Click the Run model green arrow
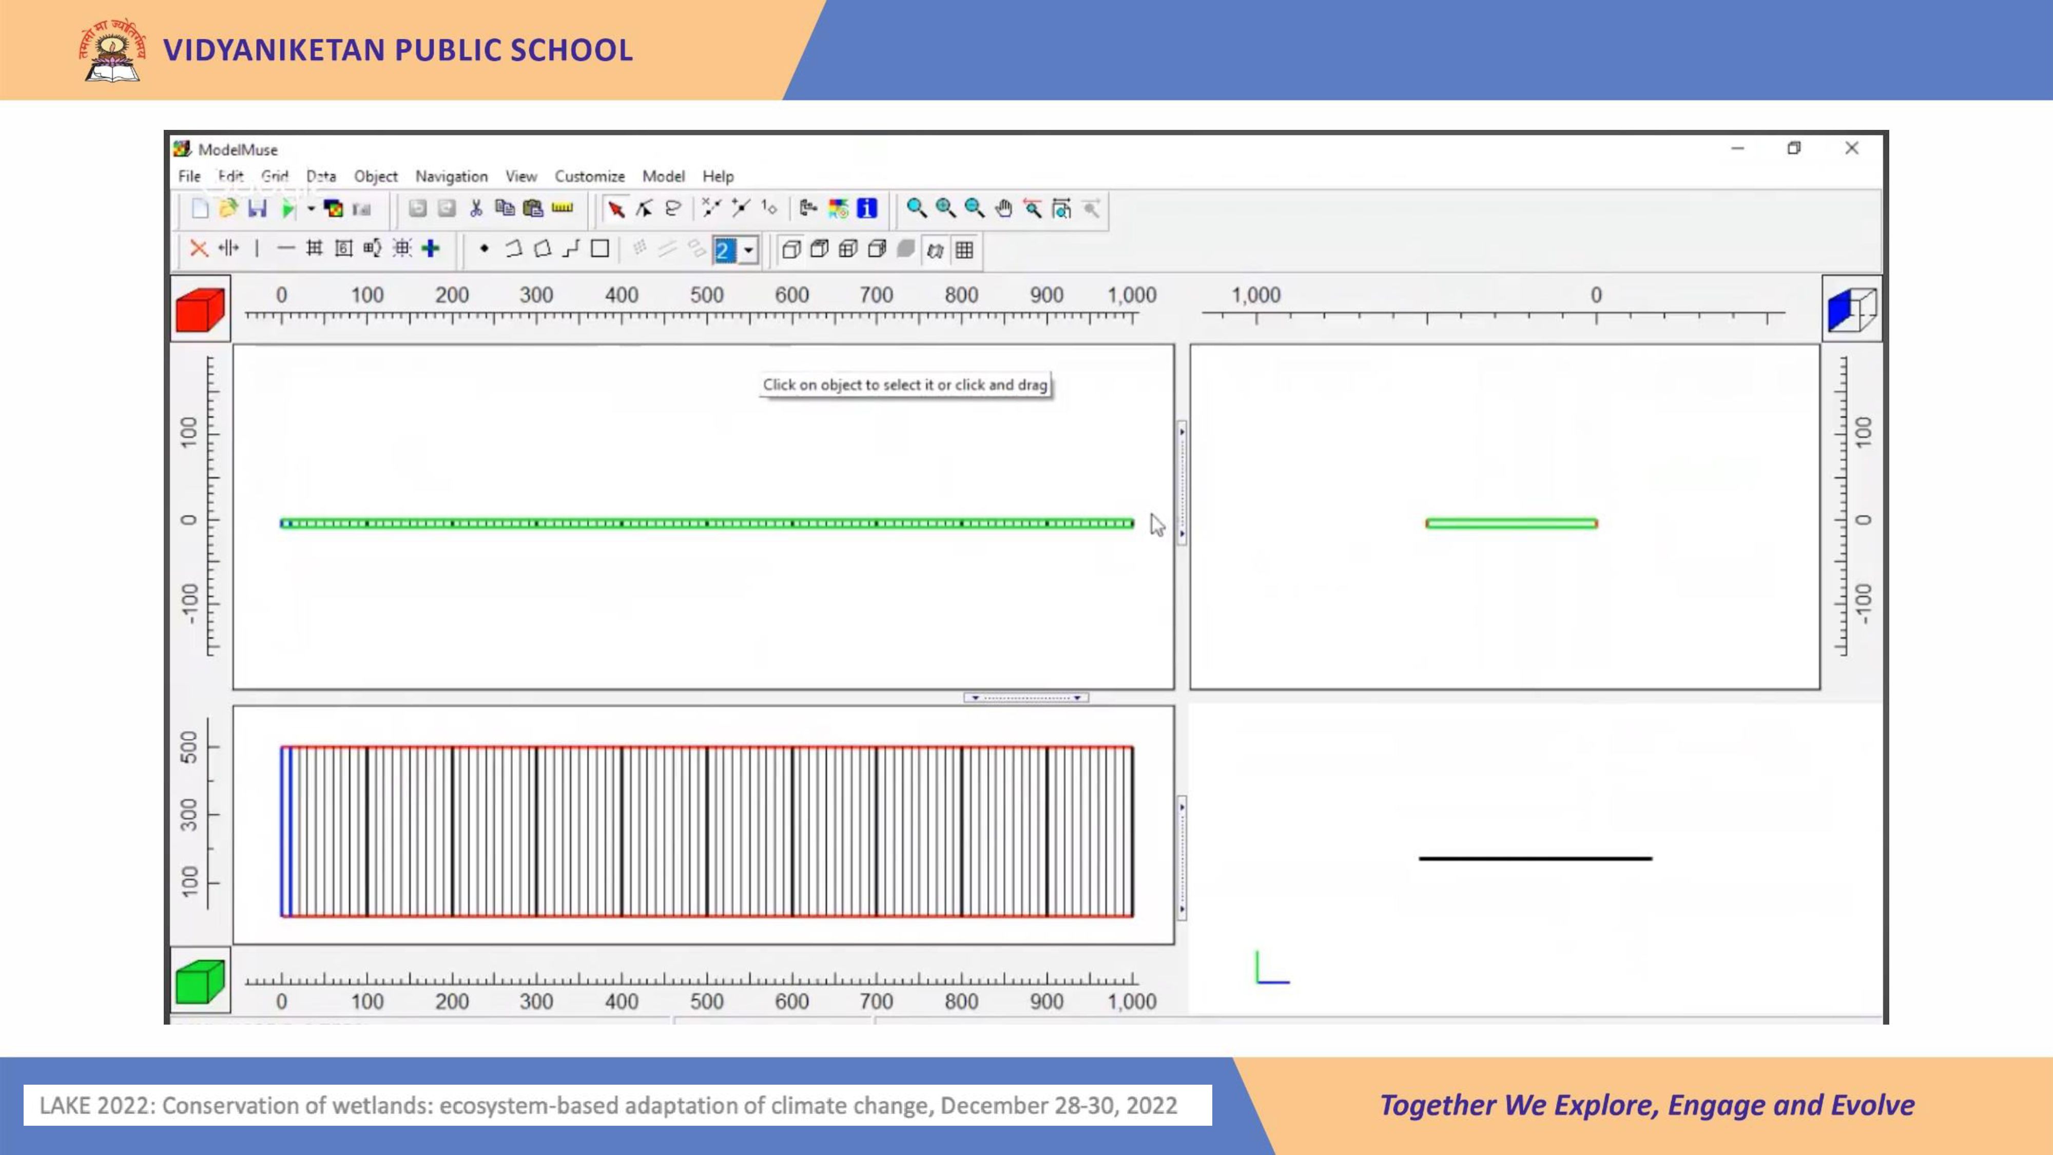The image size is (2053, 1155). point(288,209)
